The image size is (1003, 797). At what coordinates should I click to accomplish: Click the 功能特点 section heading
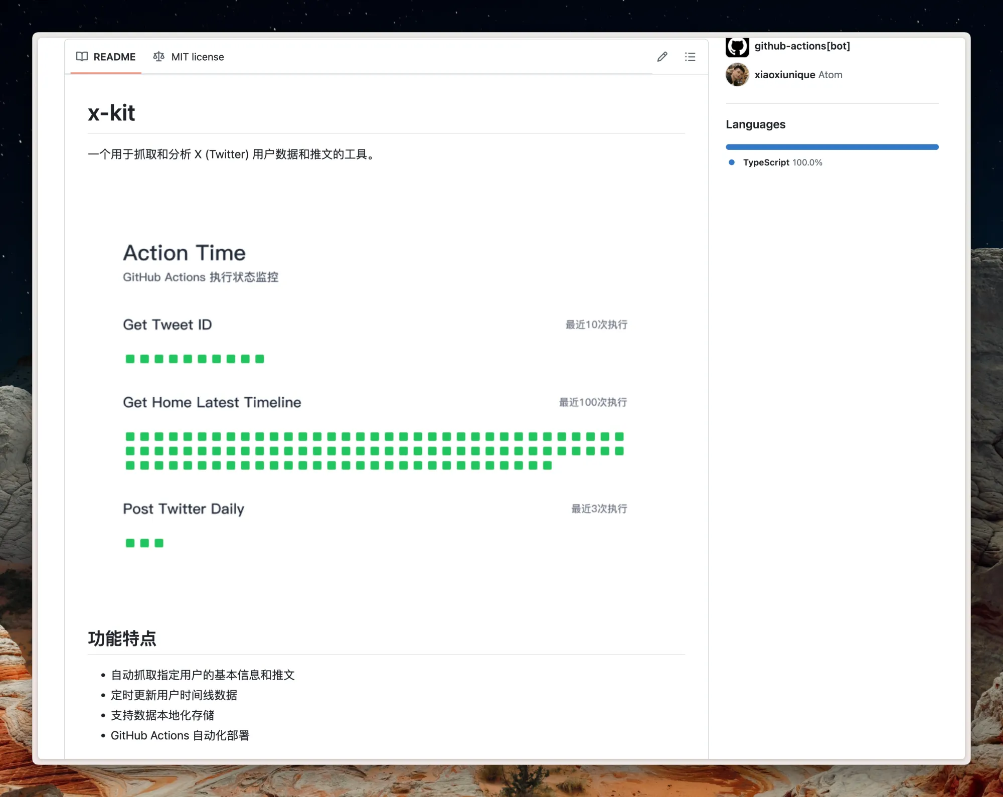[x=122, y=639]
